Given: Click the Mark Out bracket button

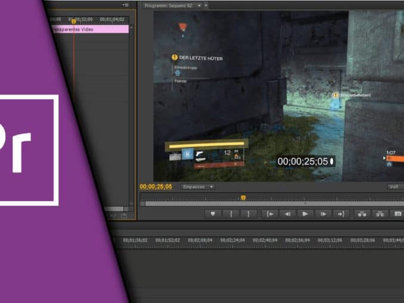Looking at the screenshot, I should 248,214.
